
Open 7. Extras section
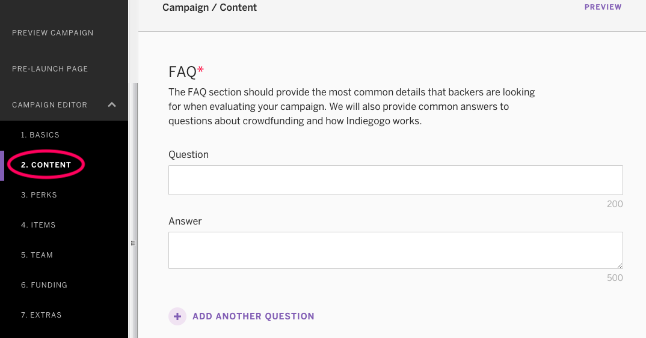41,315
